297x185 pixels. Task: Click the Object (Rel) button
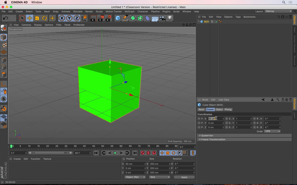click(135, 177)
